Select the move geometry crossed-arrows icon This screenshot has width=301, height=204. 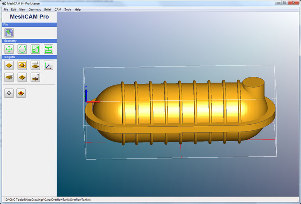pos(9,49)
